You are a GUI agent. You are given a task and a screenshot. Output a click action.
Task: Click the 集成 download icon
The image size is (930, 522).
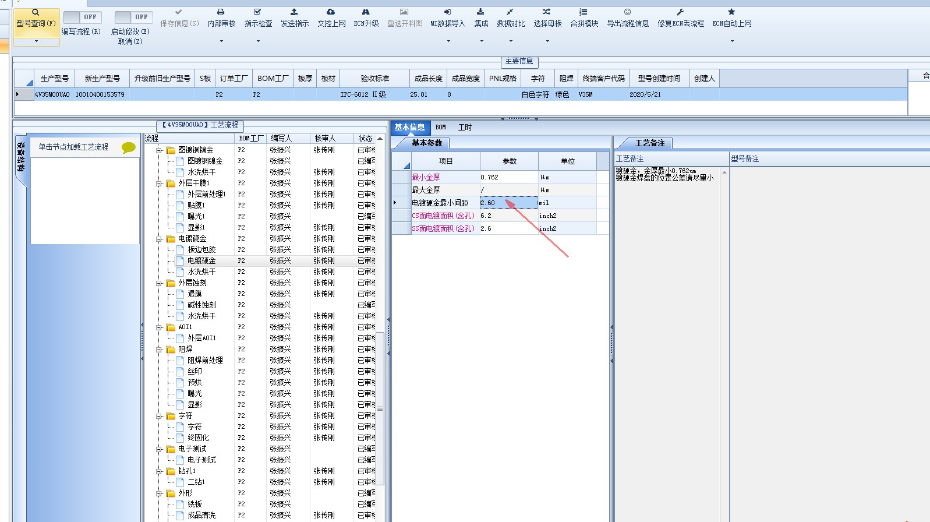[480, 12]
